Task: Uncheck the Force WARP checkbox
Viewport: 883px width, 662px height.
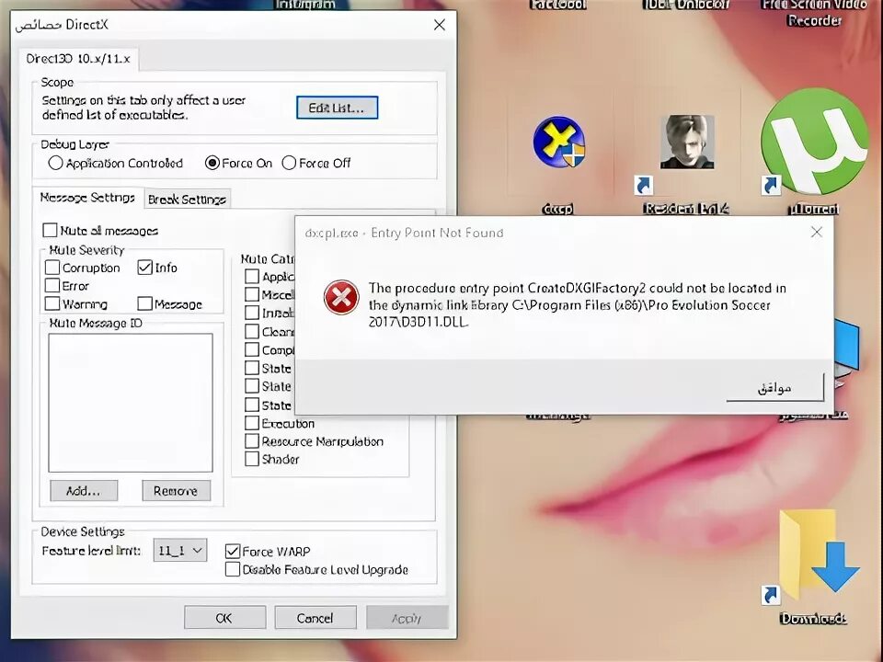Action: tap(233, 551)
